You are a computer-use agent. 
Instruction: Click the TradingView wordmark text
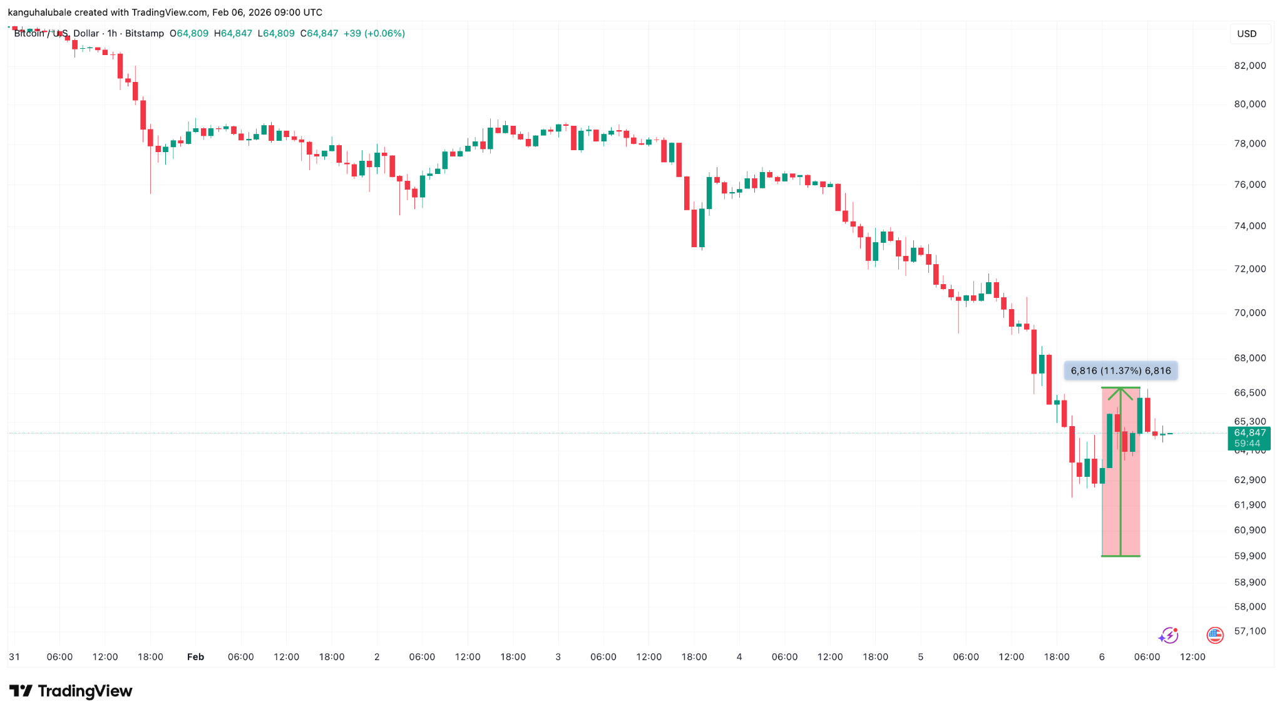click(x=85, y=691)
